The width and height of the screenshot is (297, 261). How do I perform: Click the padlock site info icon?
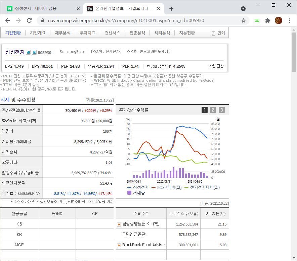click(x=43, y=20)
